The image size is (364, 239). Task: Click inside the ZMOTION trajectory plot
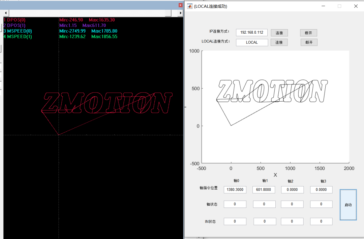[x=273, y=104]
